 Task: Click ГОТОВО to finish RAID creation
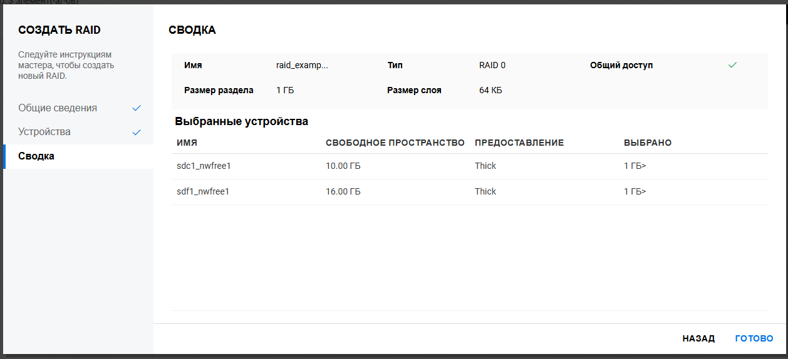(x=754, y=338)
